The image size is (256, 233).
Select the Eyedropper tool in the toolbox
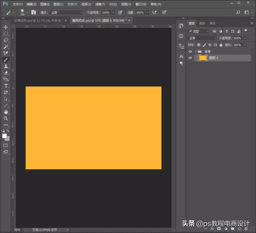6,53
